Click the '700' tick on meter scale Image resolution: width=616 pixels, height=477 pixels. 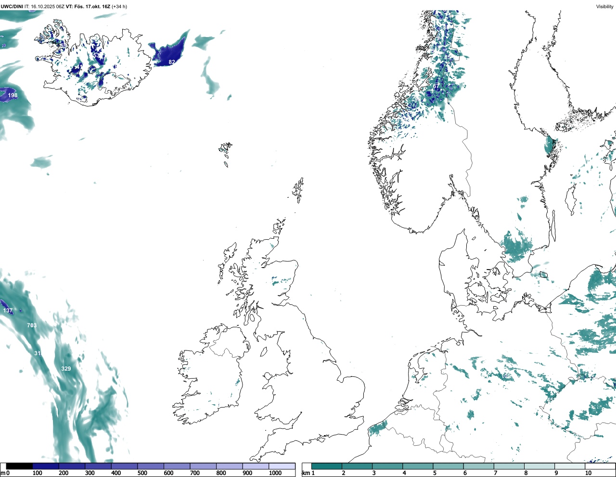[195, 473]
